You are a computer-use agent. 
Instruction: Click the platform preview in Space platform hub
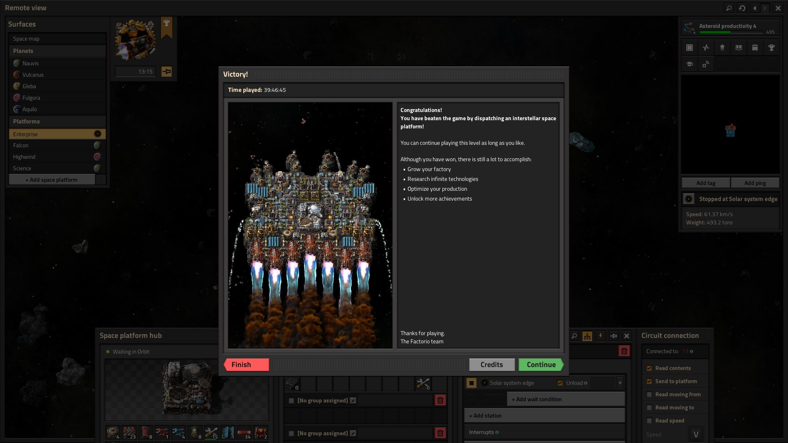[187, 390]
